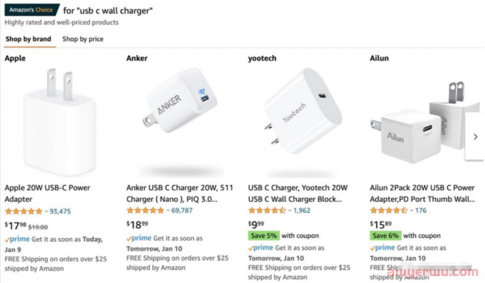Click the prime logo under Apple adapter
The height and width of the screenshot is (283, 485).
click(x=17, y=239)
